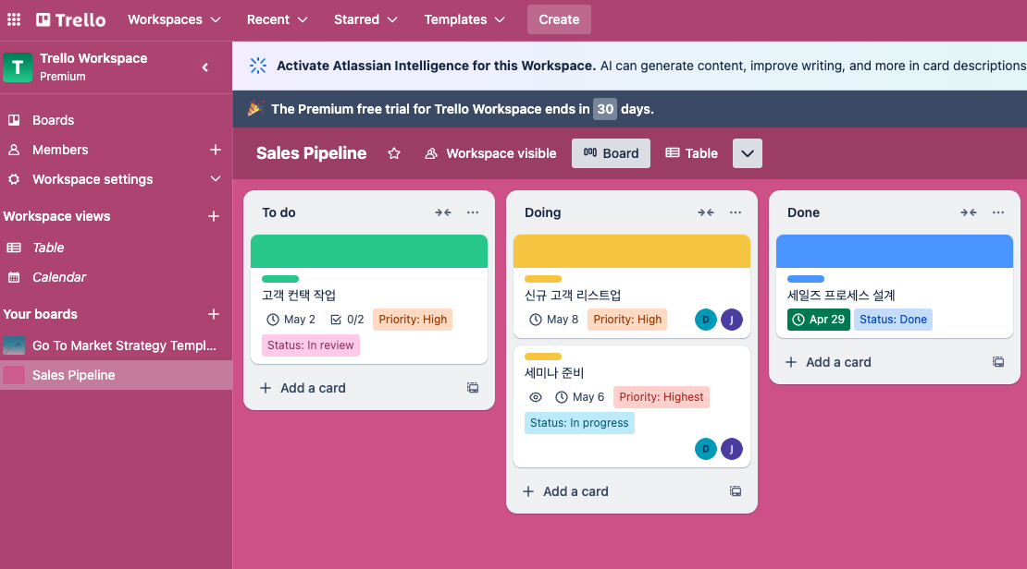Collapse the workspace sidebar
Image resolution: width=1027 pixels, height=569 pixels.
[205, 67]
